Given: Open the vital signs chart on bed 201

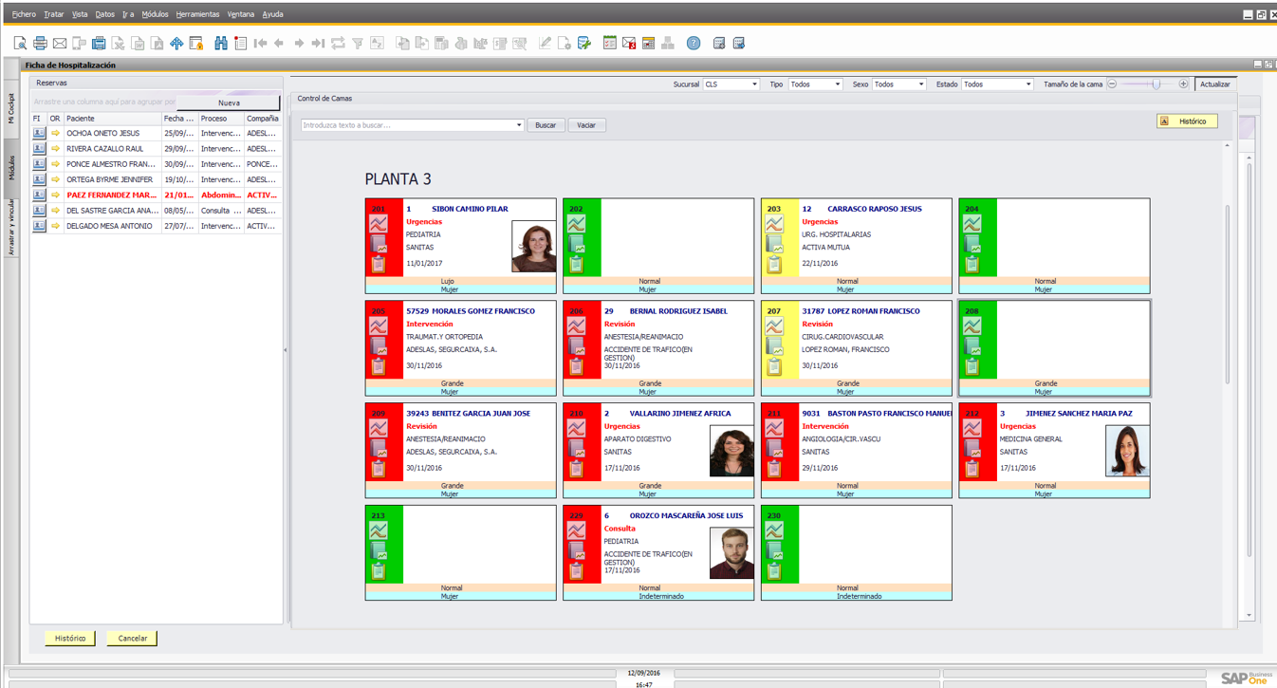Looking at the screenshot, I should click(378, 223).
